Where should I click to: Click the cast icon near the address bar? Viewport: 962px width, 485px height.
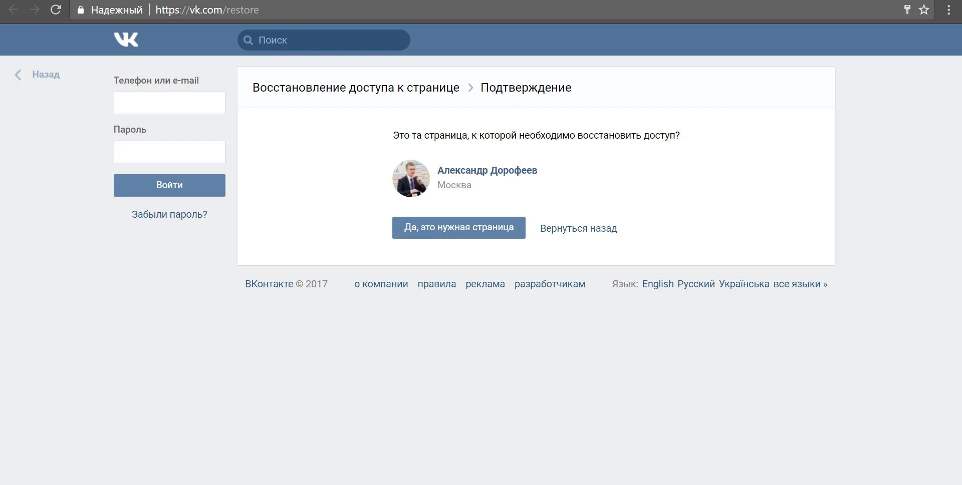[x=907, y=10]
